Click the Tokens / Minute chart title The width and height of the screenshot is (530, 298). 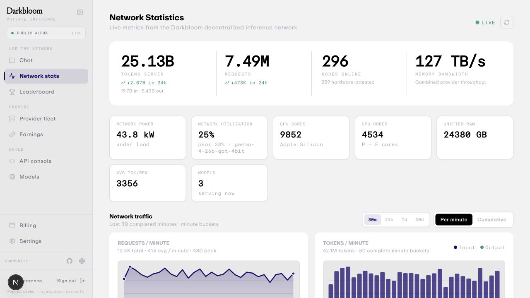pos(346,243)
